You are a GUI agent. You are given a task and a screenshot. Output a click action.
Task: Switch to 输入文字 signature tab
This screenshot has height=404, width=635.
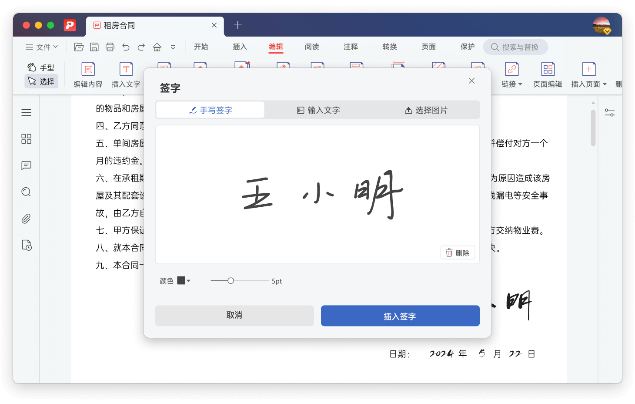[318, 110]
